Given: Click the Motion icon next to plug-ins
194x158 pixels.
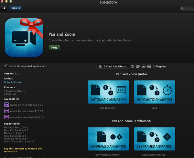Looking at the screenshot, I should point(138,67).
